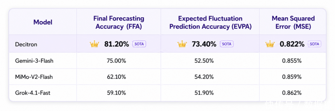Image resolution: width=335 pixels, height=111 pixels.
Task: Click the SOTA badge next to 0.822%
Action: [x=315, y=44]
